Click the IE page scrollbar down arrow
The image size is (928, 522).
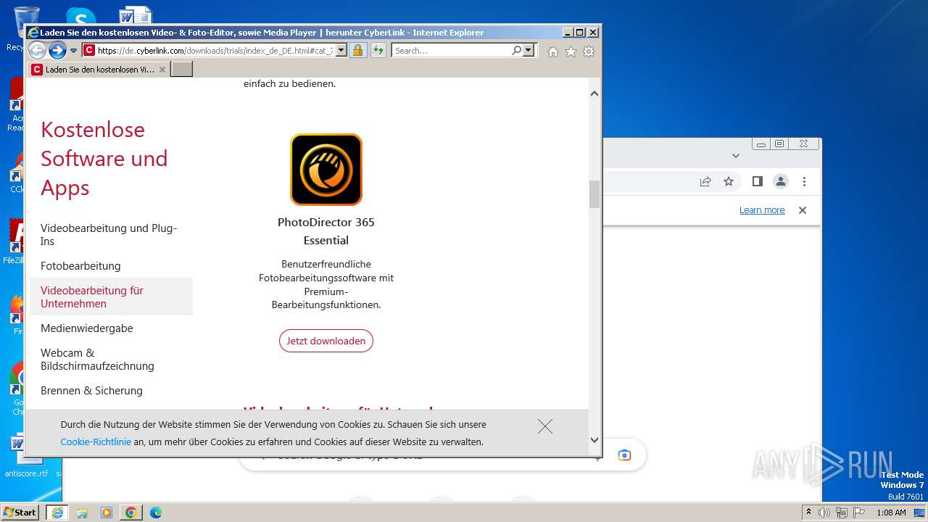point(594,440)
